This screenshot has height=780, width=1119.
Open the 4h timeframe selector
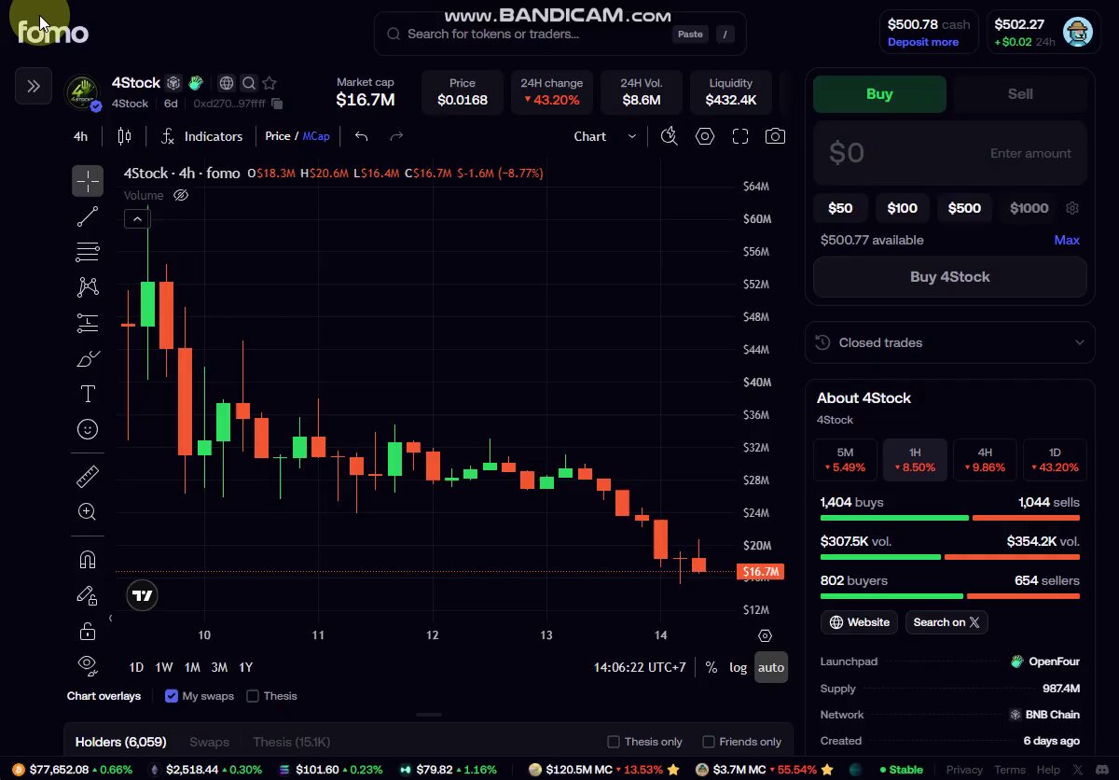pyautogui.click(x=81, y=136)
